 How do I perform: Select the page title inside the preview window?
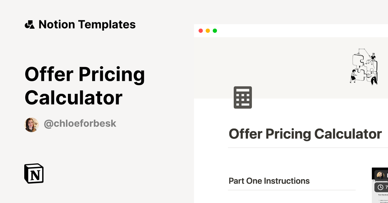[305, 133]
